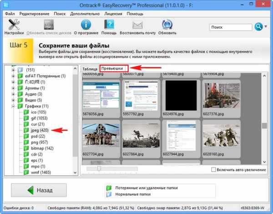This screenshot has width=273, height=214.
Task: Click the magnifier search button
Action: (258, 27)
